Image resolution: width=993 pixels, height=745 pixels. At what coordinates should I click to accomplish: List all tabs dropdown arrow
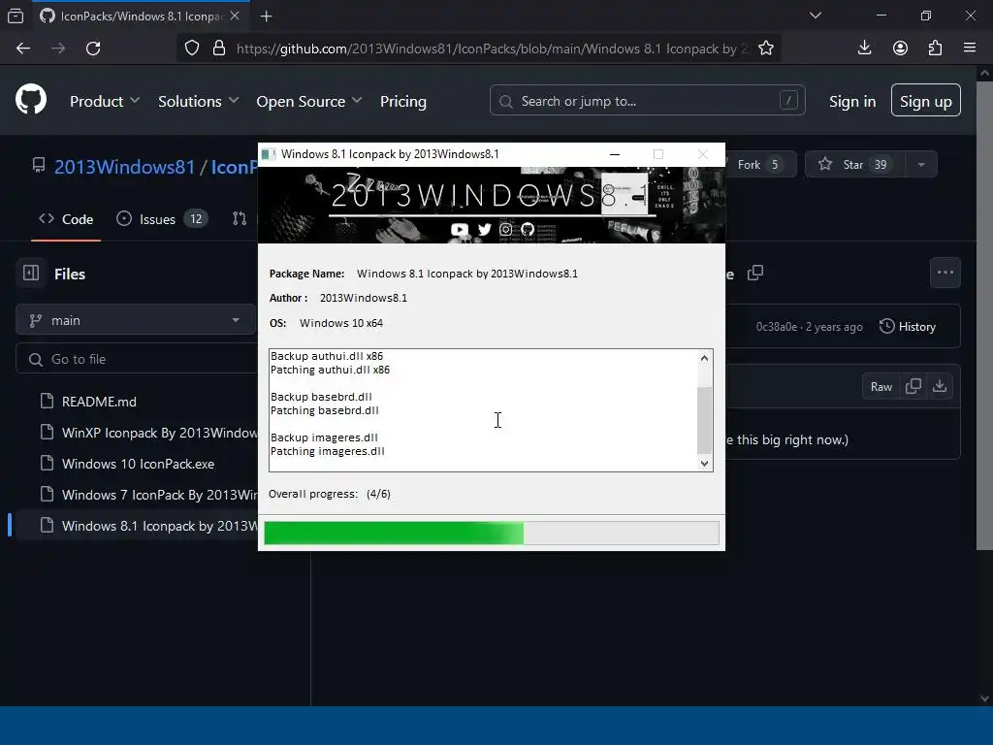[x=816, y=16]
